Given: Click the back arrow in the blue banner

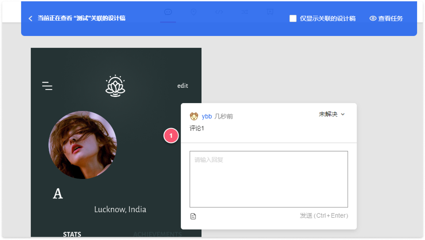Looking at the screenshot, I should click(x=31, y=19).
